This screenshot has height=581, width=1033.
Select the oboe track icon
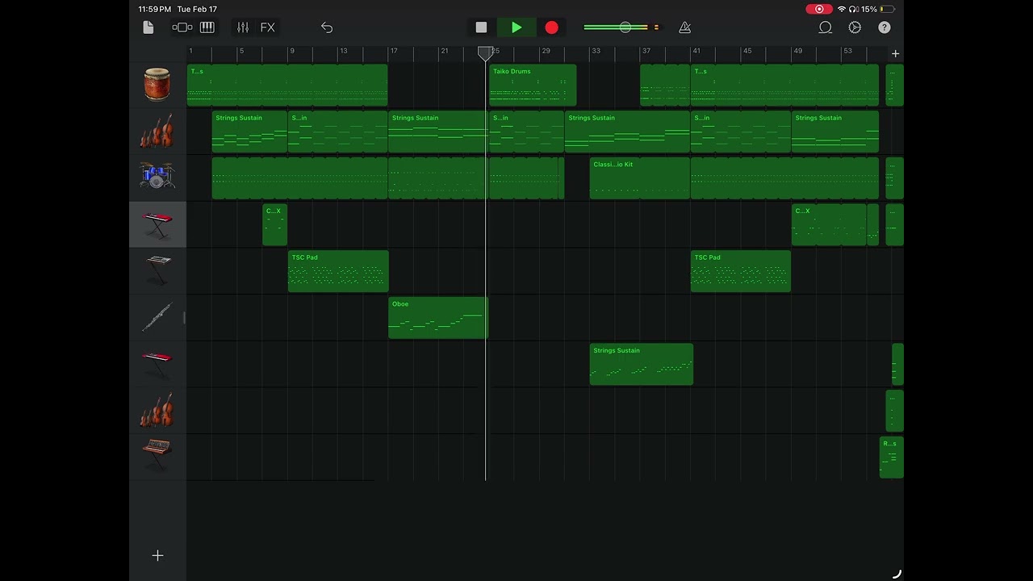coord(157,317)
